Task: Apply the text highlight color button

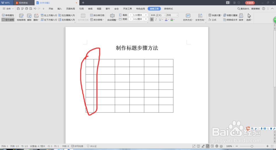Action: click(172, 20)
